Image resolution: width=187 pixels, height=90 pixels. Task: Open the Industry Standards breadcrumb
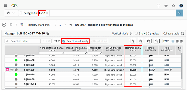[39, 25]
